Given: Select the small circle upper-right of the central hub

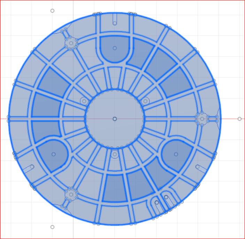Looking at the screenshot, I should tap(145, 101).
